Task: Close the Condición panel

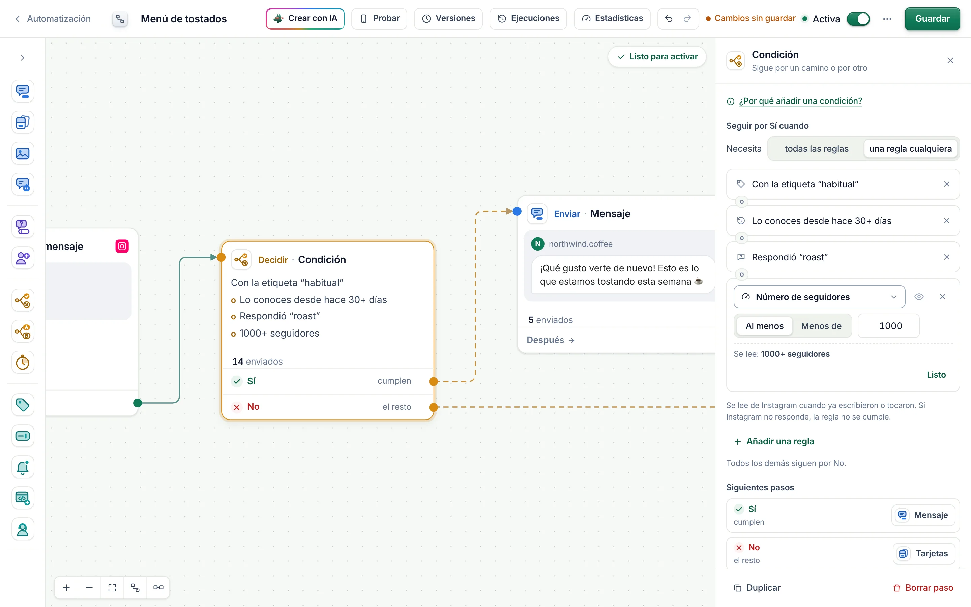Action: point(950,61)
